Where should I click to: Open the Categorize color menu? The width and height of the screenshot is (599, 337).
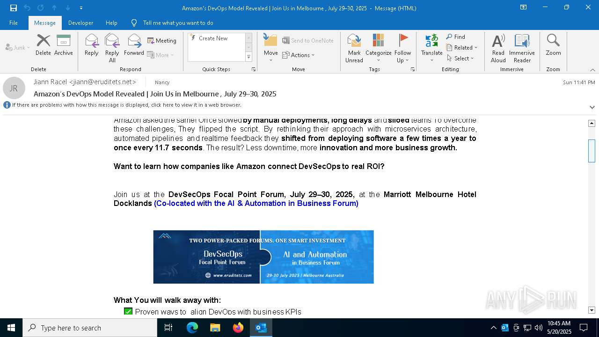tap(379, 48)
